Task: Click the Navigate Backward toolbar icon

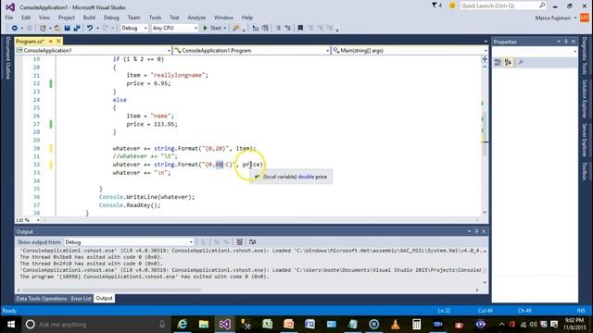Action: click(x=15, y=28)
